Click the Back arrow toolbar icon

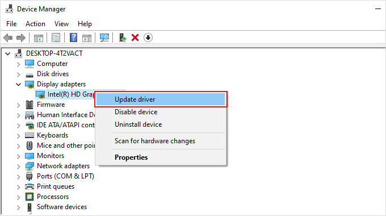[8, 38]
